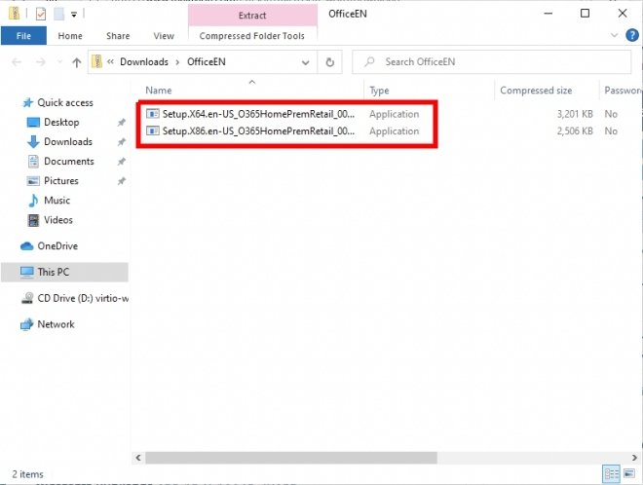Click the Setup.X86 application icon
This screenshot has width=643, height=485.
click(x=153, y=131)
